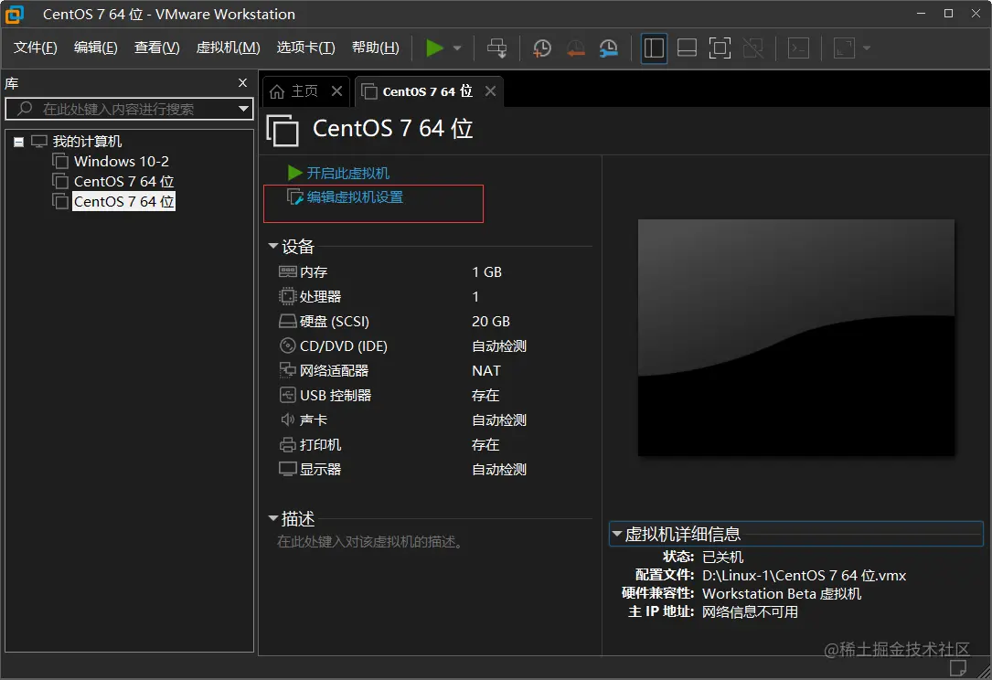
Task: Open the stretch display dropdown arrow
Action: pos(867,48)
